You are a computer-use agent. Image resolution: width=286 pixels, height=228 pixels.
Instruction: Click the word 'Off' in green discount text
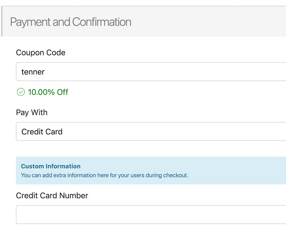coord(63,92)
